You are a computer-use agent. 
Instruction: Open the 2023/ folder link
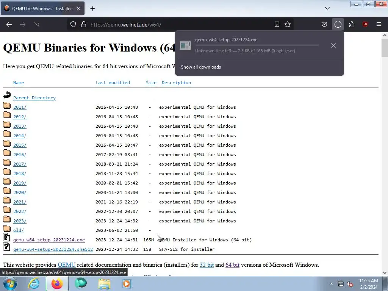[20, 221]
